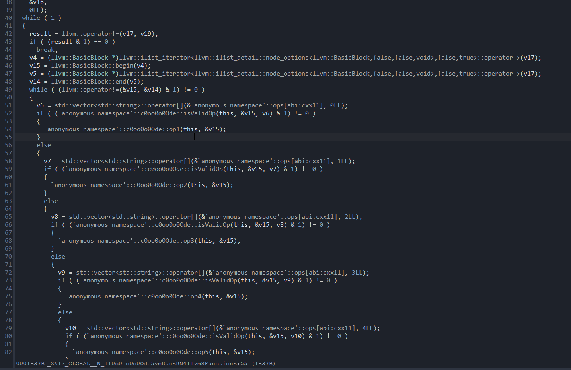Select the this keyword on line 54

tap(191, 129)
